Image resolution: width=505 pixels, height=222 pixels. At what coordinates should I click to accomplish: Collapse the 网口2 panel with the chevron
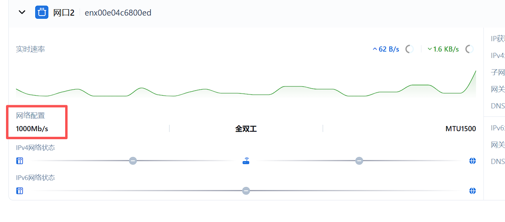(x=22, y=12)
